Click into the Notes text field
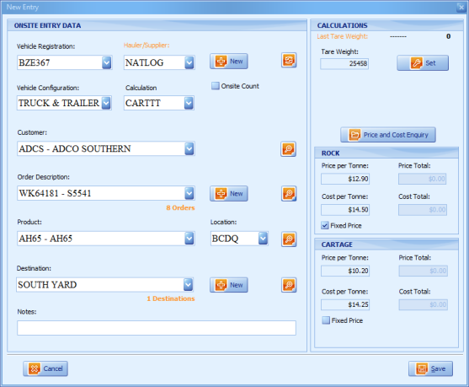This screenshot has width=469, height=387. click(x=157, y=328)
